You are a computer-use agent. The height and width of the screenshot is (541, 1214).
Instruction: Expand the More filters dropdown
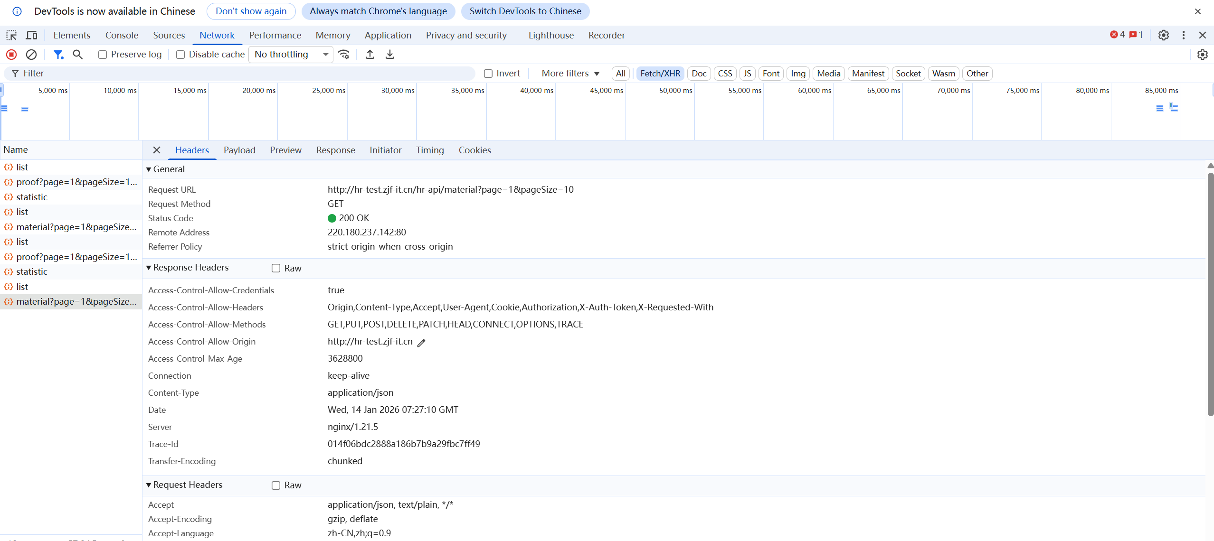(570, 74)
